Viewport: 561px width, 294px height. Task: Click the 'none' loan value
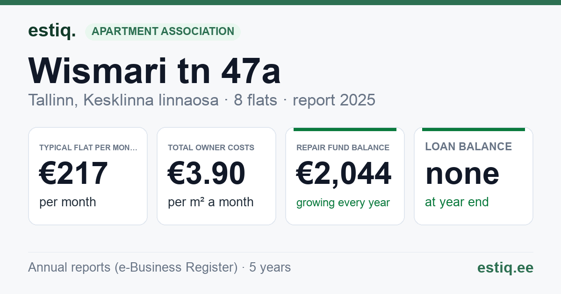[x=462, y=173]
